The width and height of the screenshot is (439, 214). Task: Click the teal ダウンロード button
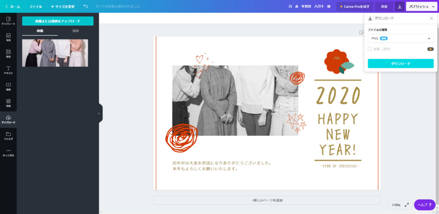[x=400, y=63]
